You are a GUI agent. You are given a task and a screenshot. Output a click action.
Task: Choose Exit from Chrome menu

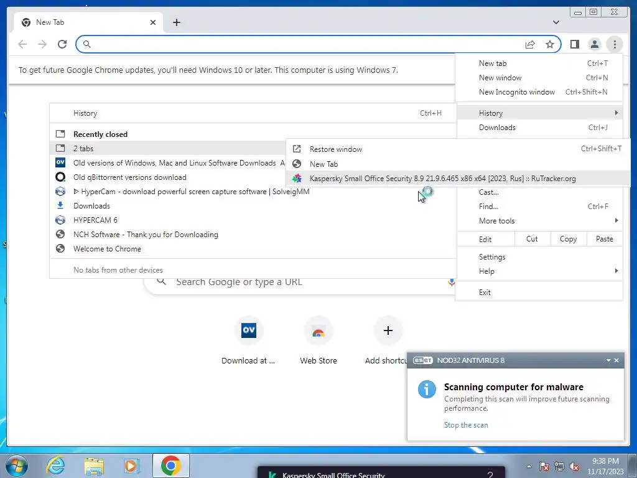(x=539, y=293)
